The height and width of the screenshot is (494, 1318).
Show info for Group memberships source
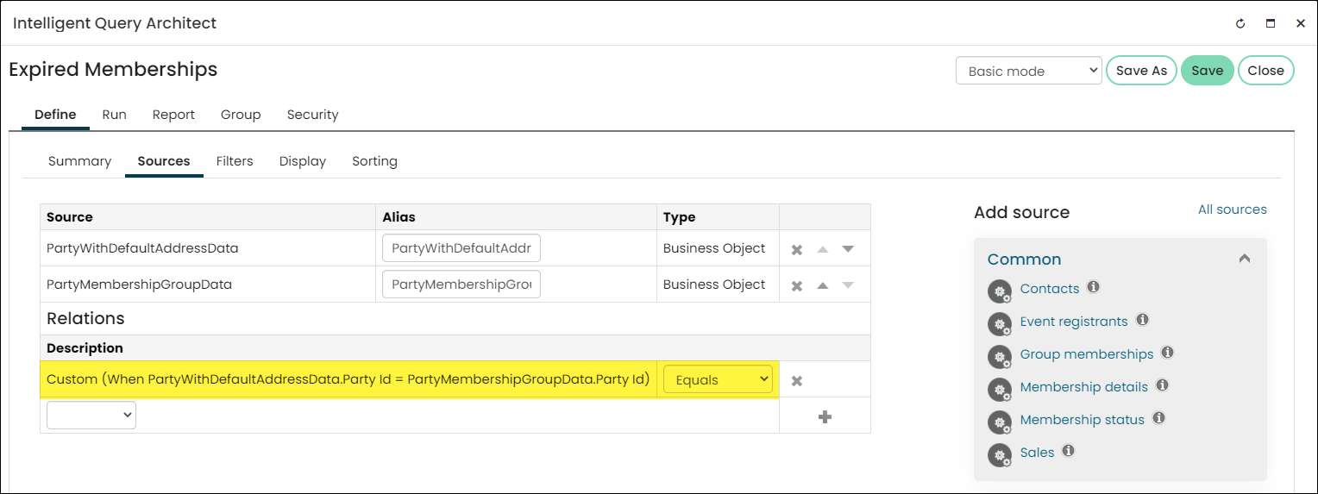click(1167, 353)
